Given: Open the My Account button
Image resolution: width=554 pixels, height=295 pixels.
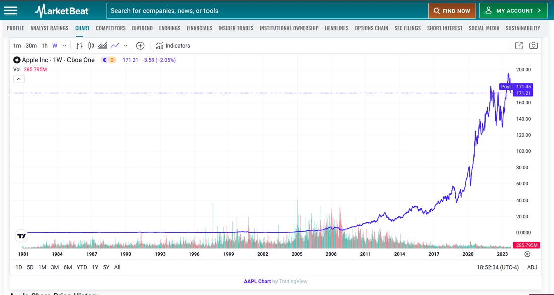Looking at the screenshot, I should (513, 11).
